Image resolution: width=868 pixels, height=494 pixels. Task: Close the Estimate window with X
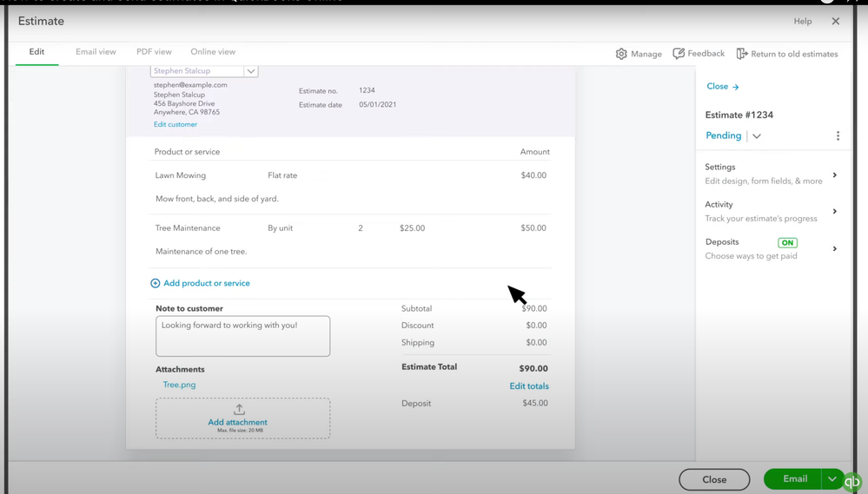835,21
